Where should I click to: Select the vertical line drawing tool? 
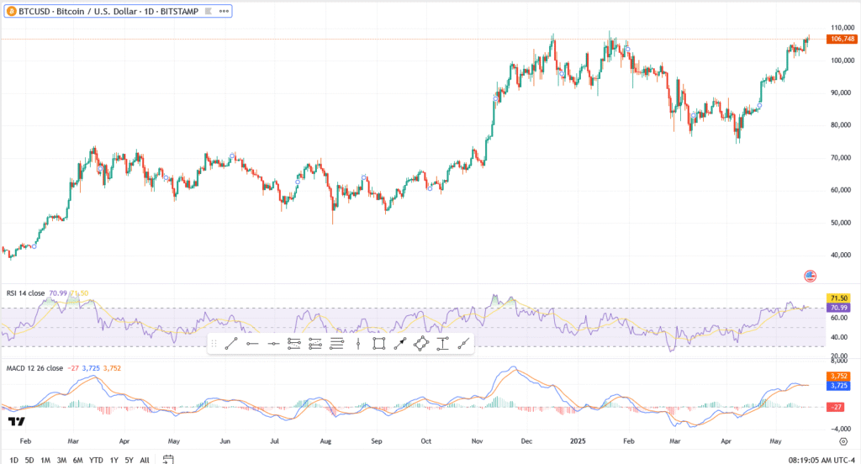coord(357,343)
